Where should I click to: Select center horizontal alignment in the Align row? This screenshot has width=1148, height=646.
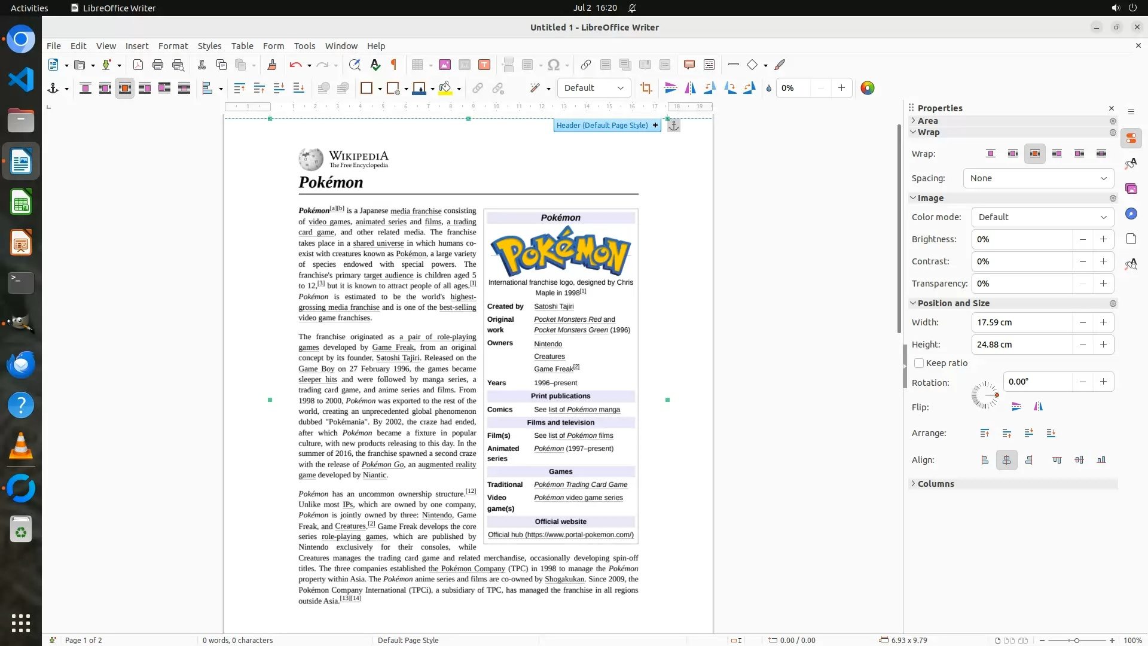coord(1007,460)
